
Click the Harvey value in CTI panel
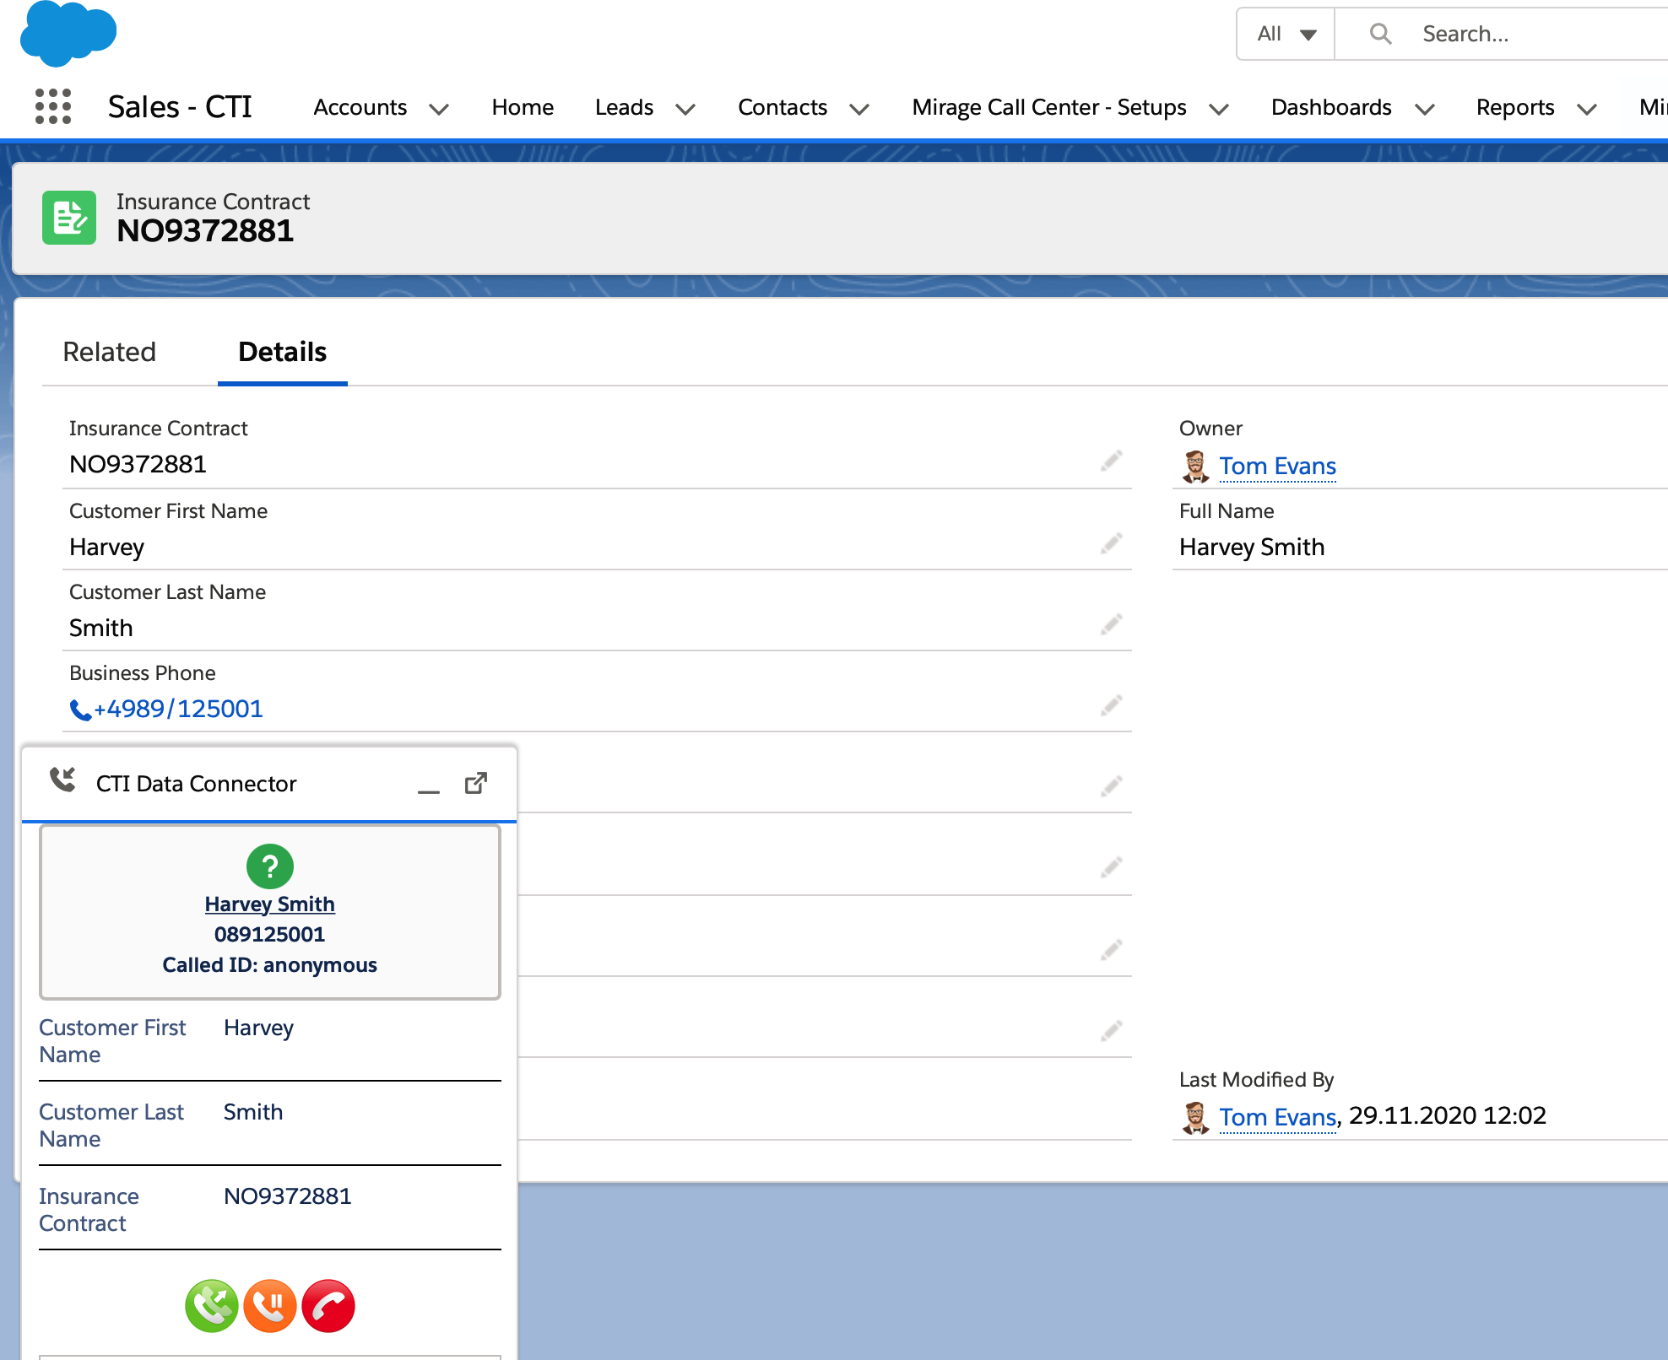[258, 1028]
